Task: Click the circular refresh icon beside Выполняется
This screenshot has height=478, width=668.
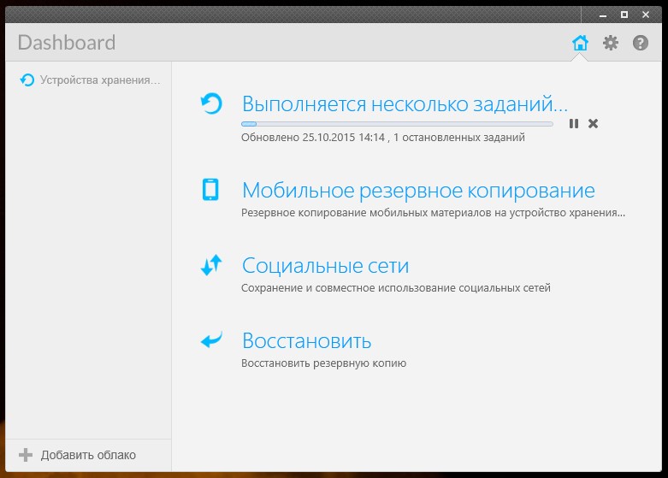Action: 211,103
